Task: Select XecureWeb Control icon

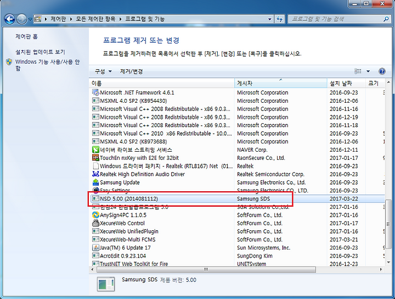Action: [x=95, y=223]
